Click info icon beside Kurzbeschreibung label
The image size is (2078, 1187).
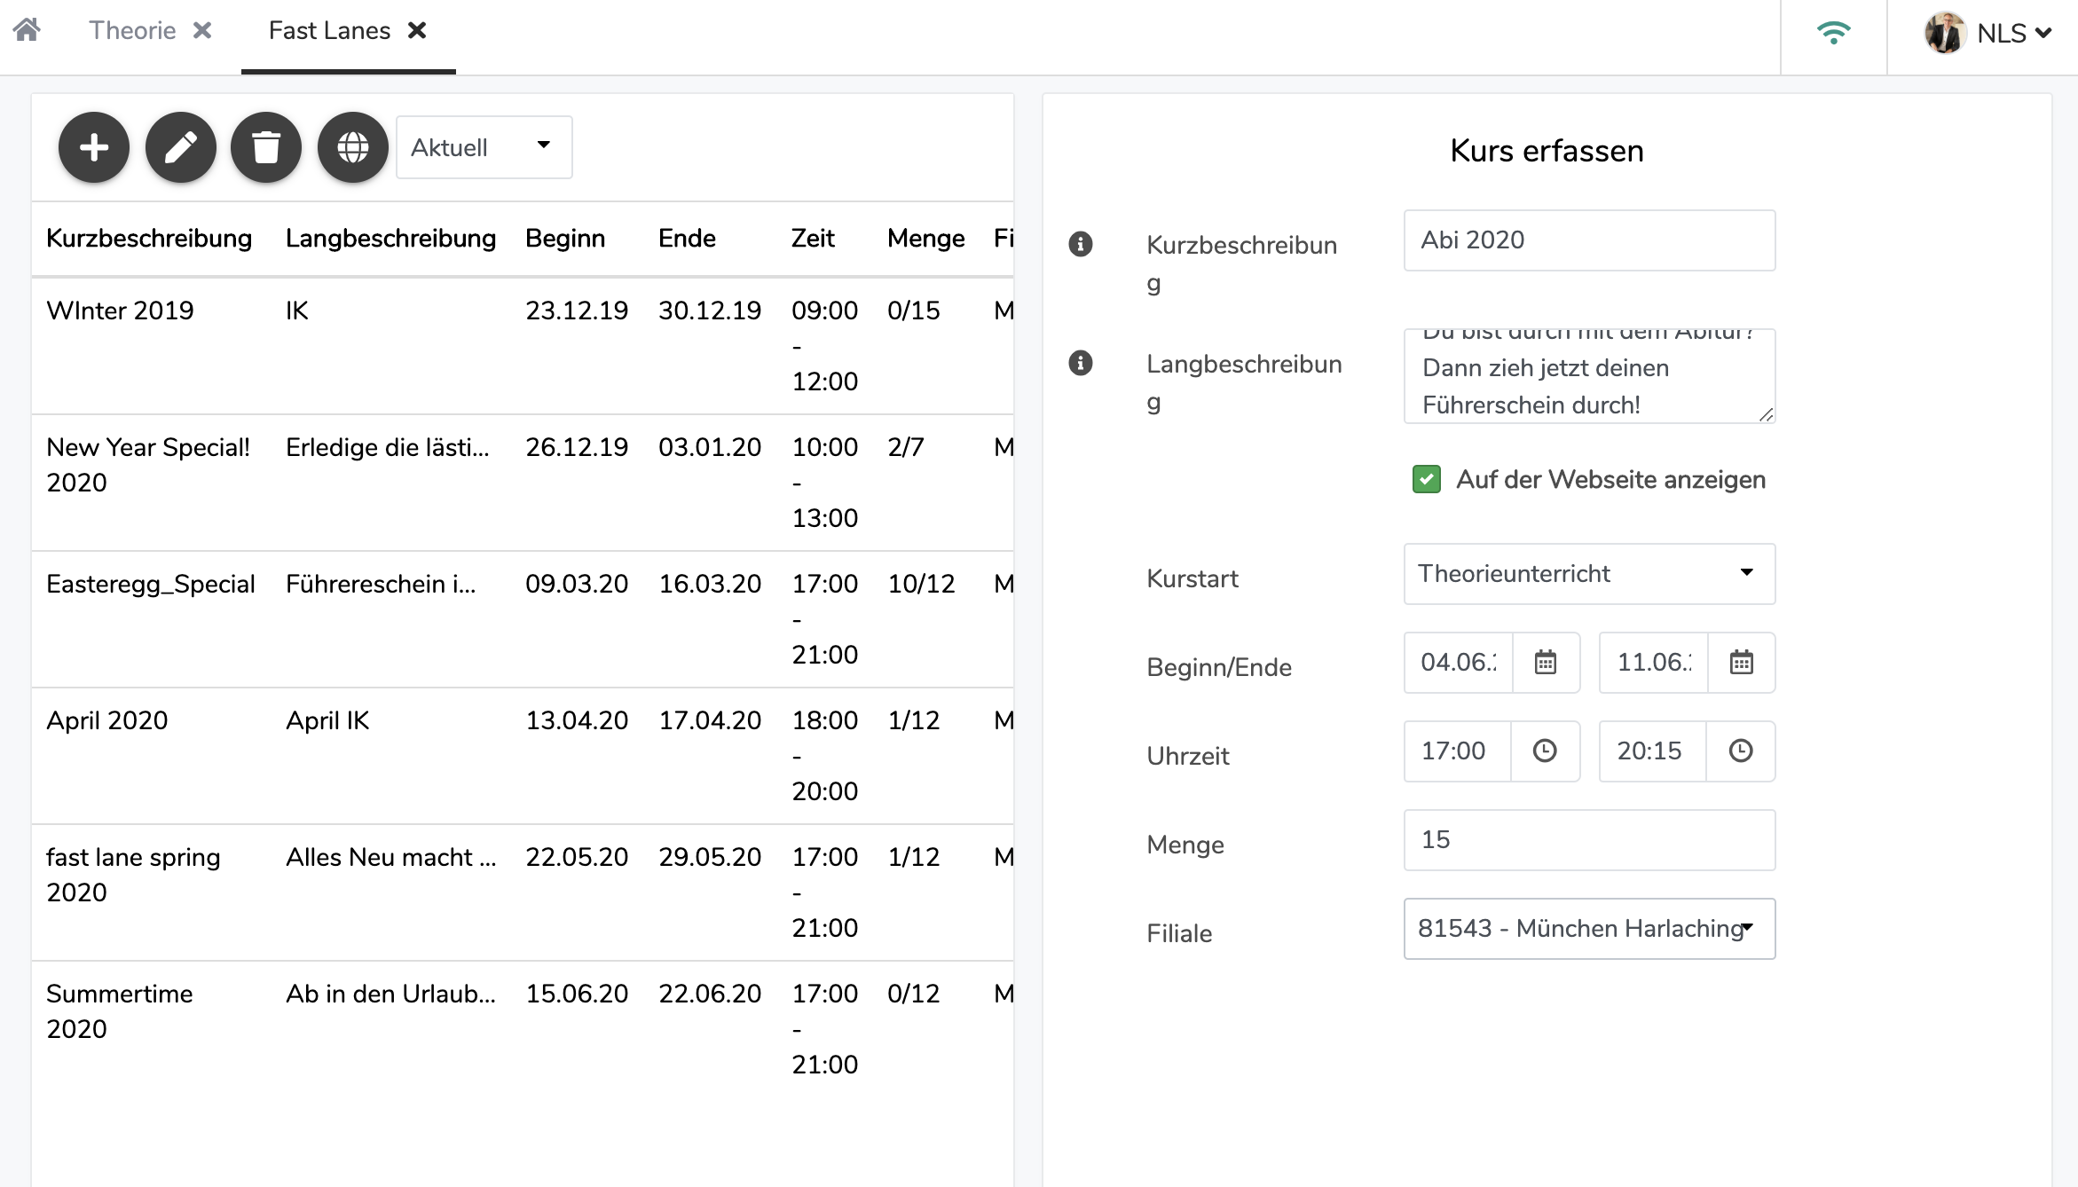point(1081,244)
